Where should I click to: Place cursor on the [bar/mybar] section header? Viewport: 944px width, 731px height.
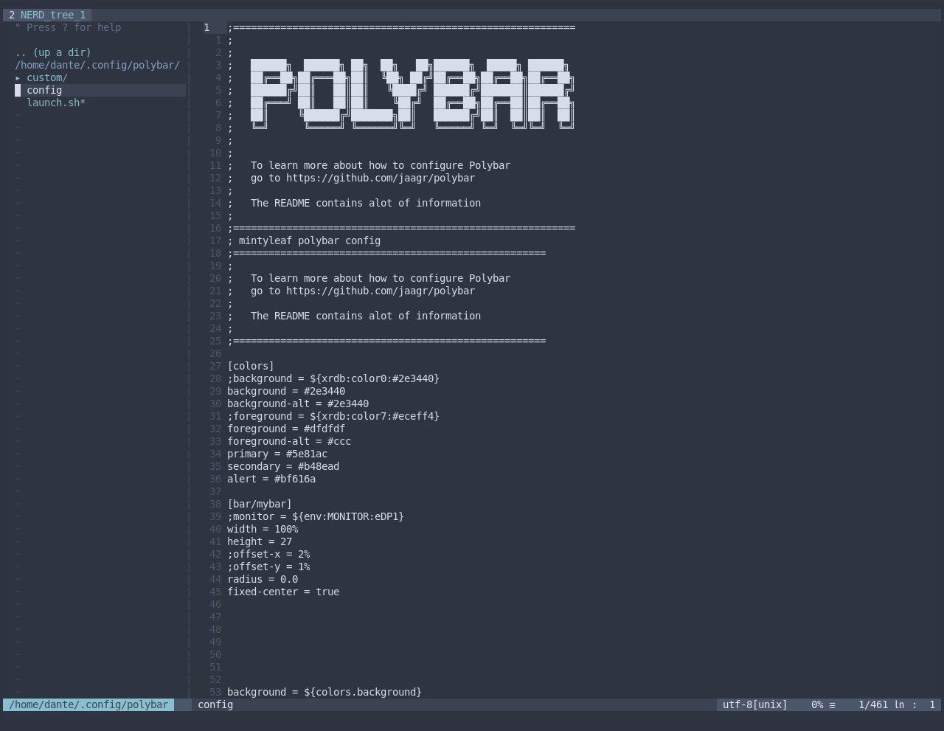coord(260,504)
